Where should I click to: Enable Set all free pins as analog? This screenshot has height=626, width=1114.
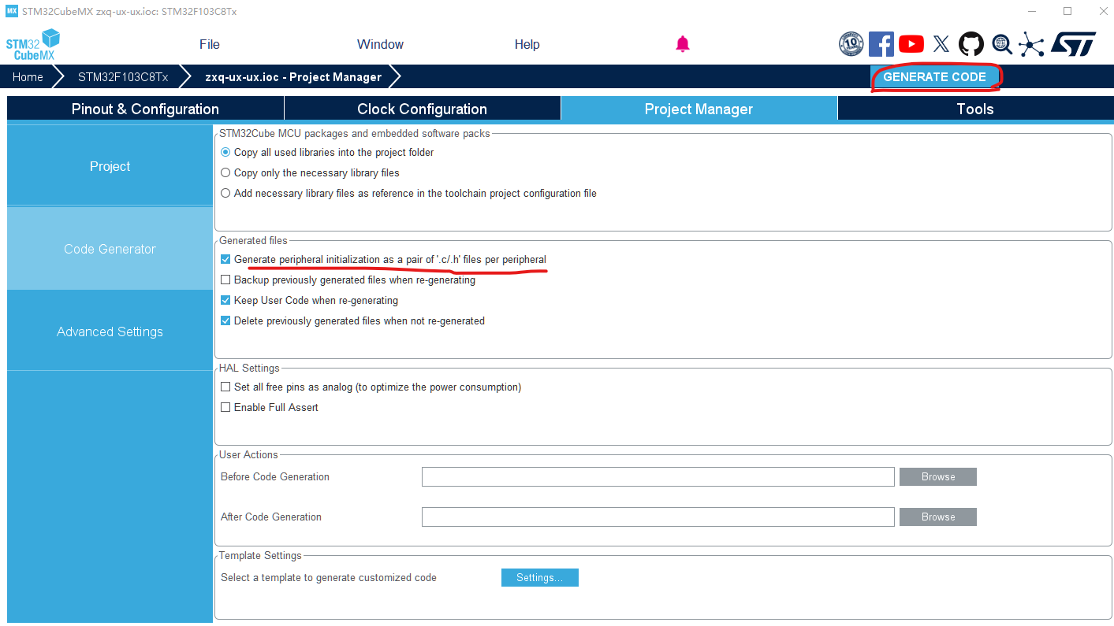pos(225,387)
